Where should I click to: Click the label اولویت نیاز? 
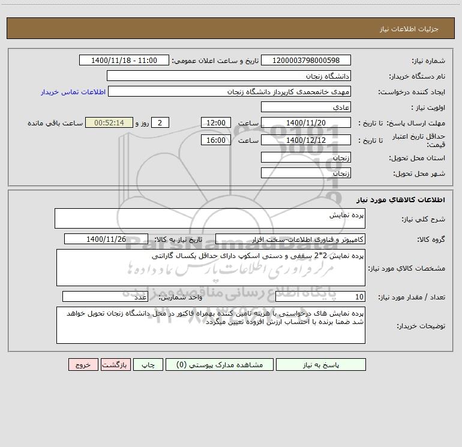(x=428, y=108)
